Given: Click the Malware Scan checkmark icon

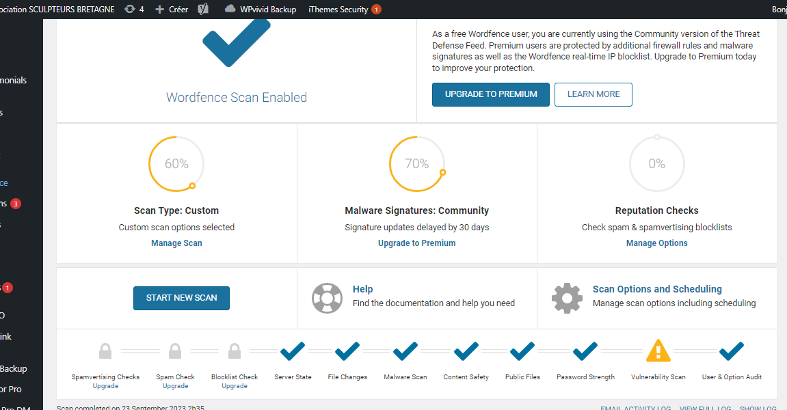Looking at the screenshot, I should coord(405,351).
